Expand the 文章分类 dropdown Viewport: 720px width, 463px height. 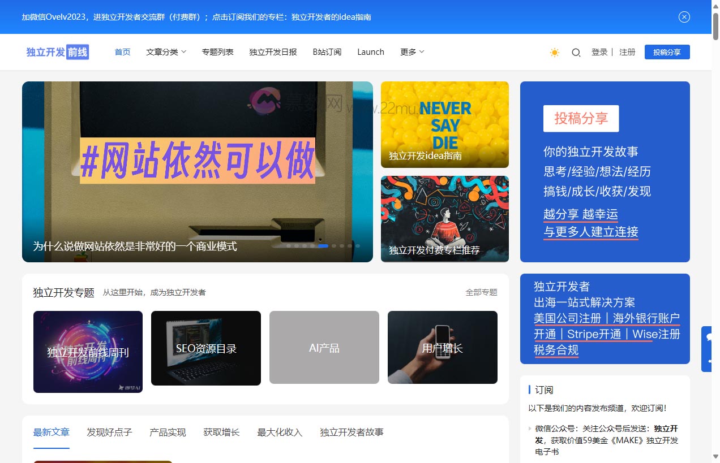coord(165,51)
